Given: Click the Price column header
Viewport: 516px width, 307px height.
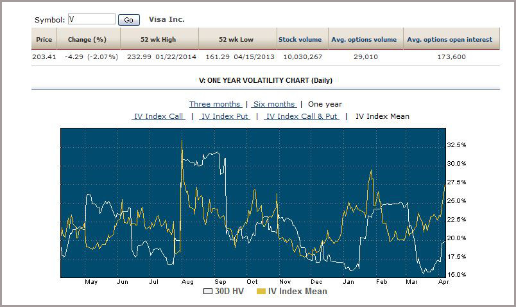Looking at the screenshot, I should point(44,39).
